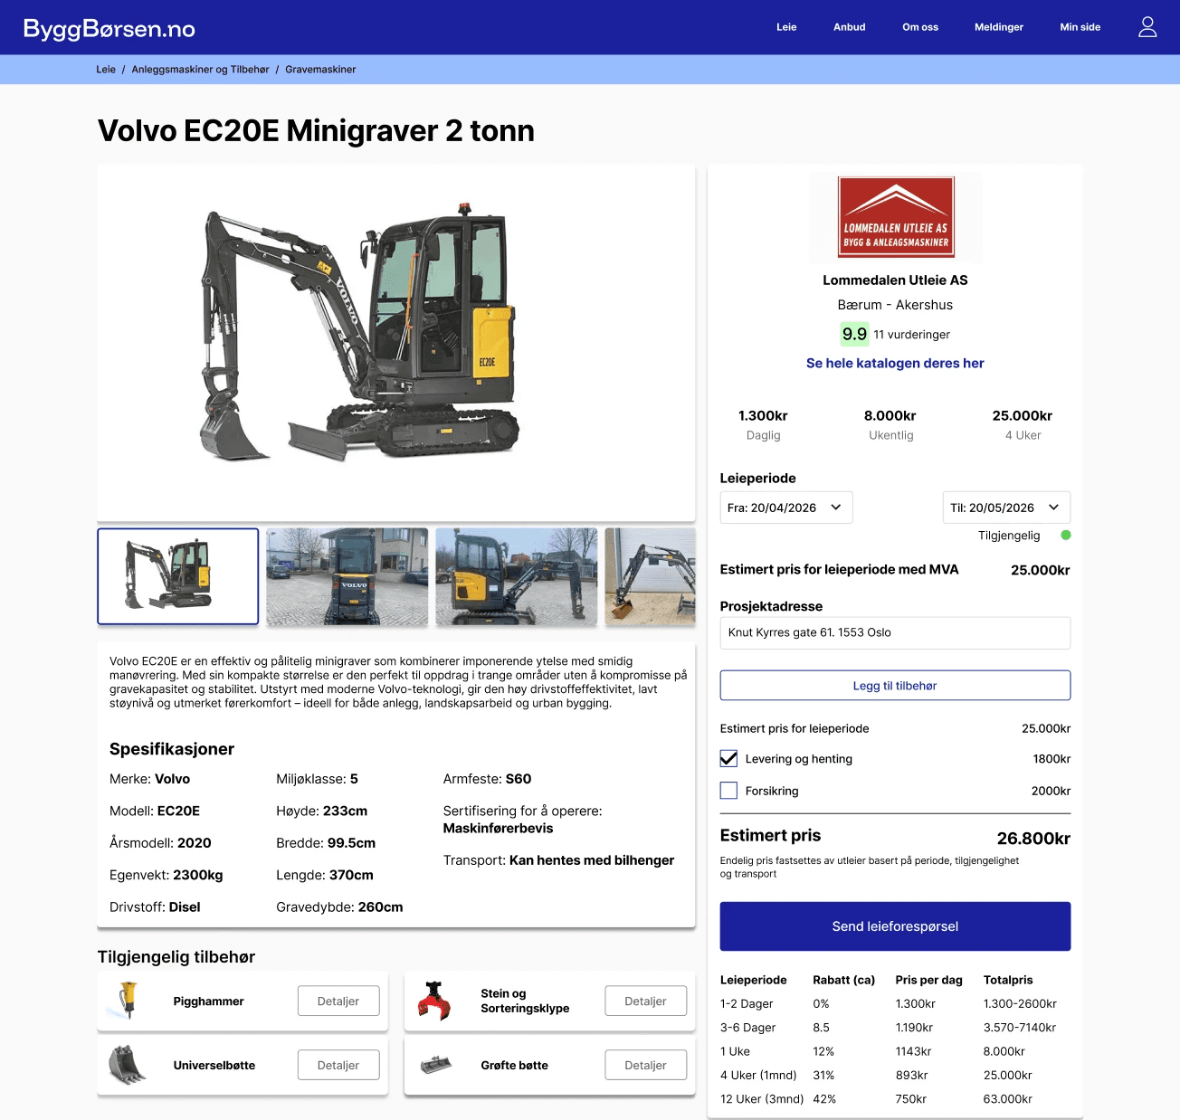Click the 'Bærum - Akershus' location text
Image resolution: width=1180 pixels, height=1120 pixels.
tap(895, 305)
